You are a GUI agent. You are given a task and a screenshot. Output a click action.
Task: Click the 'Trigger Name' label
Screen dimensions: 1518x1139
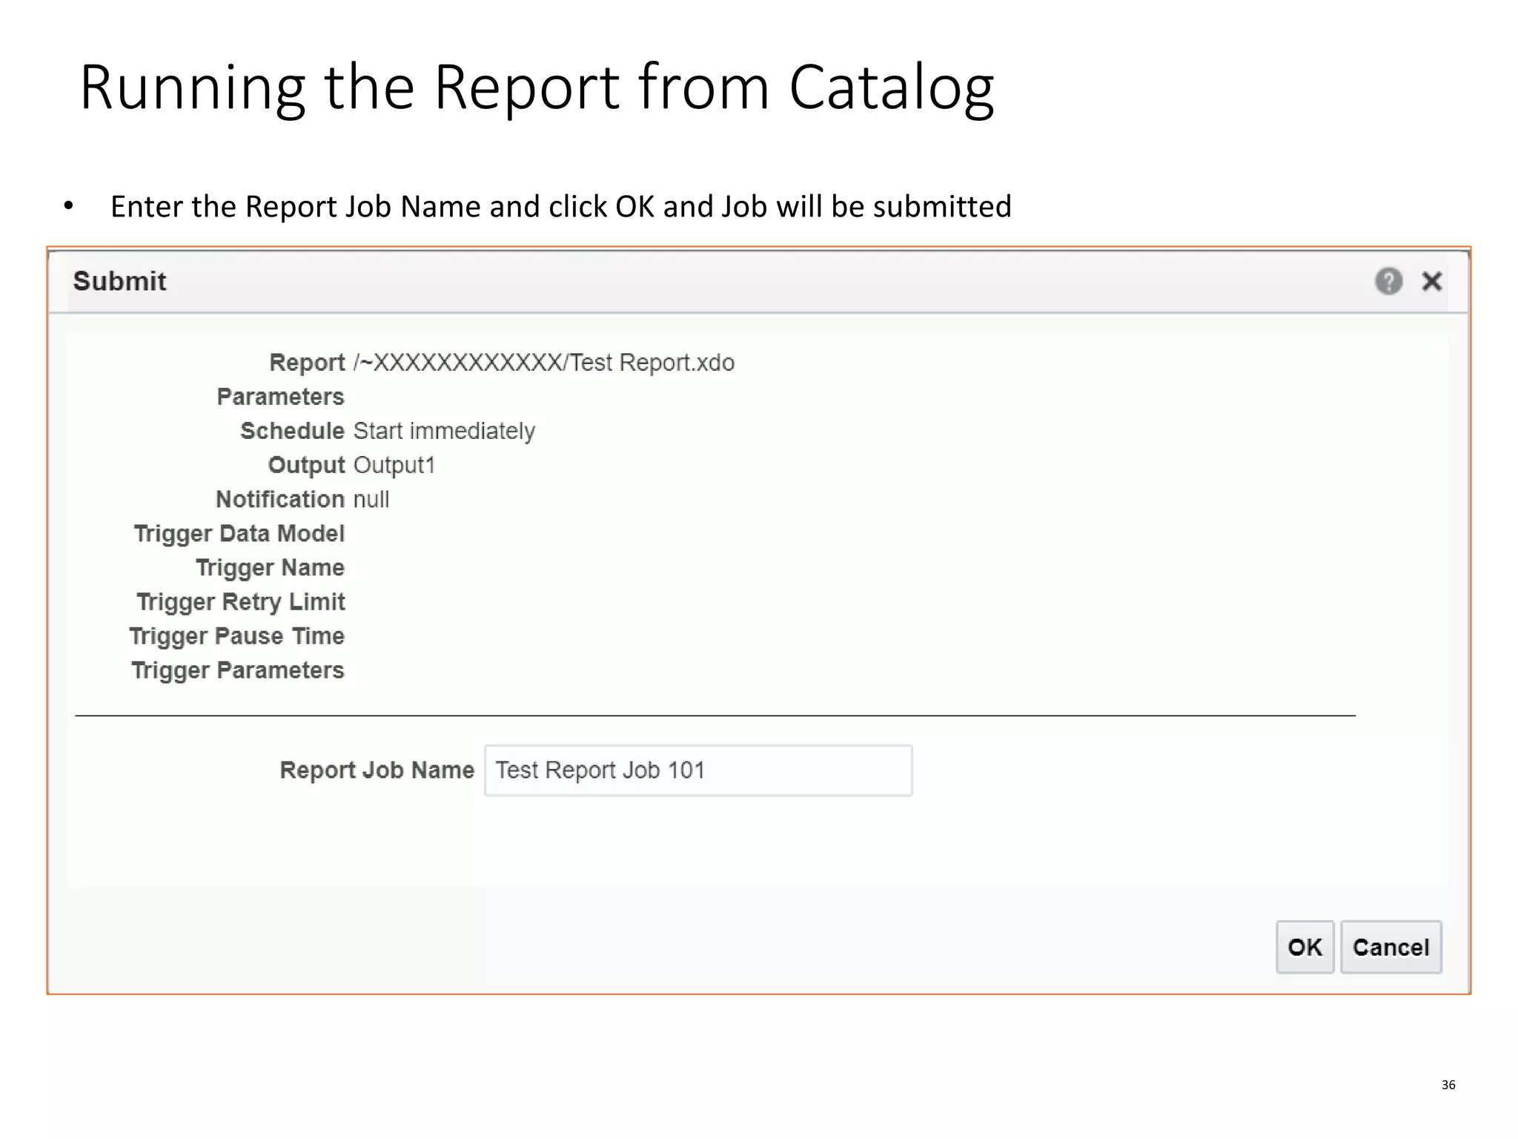point(270,567)
